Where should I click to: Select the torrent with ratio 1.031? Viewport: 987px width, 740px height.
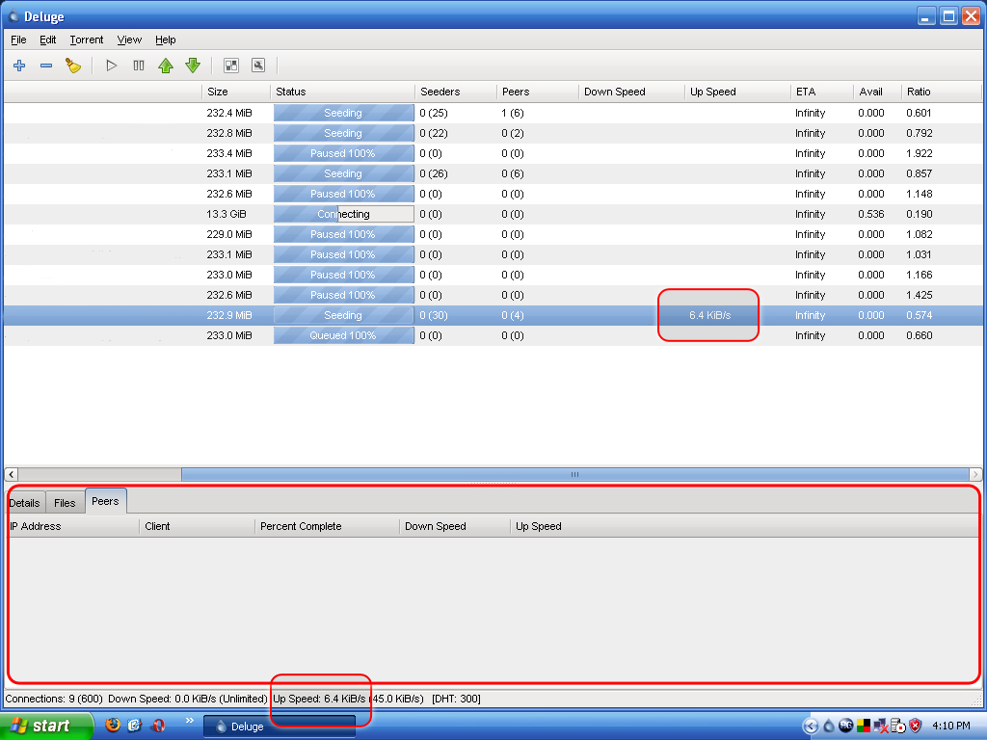coord(493,254)
